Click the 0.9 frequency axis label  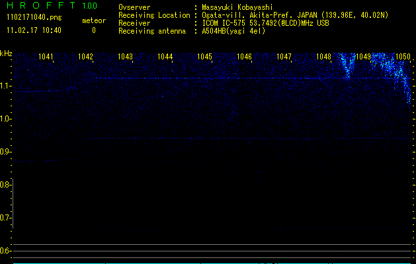pos(5,152)
